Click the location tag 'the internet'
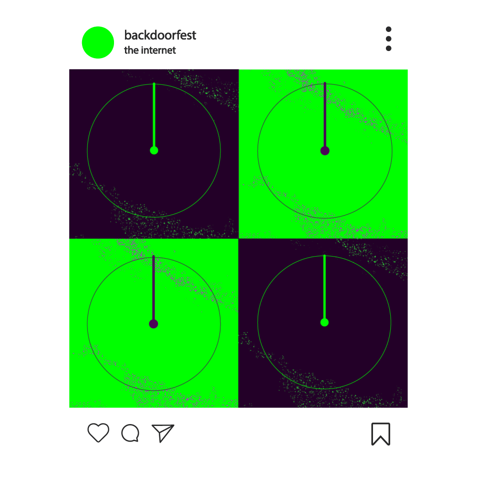477x477 pixels. pyautogui.click(x=150, y=50)
